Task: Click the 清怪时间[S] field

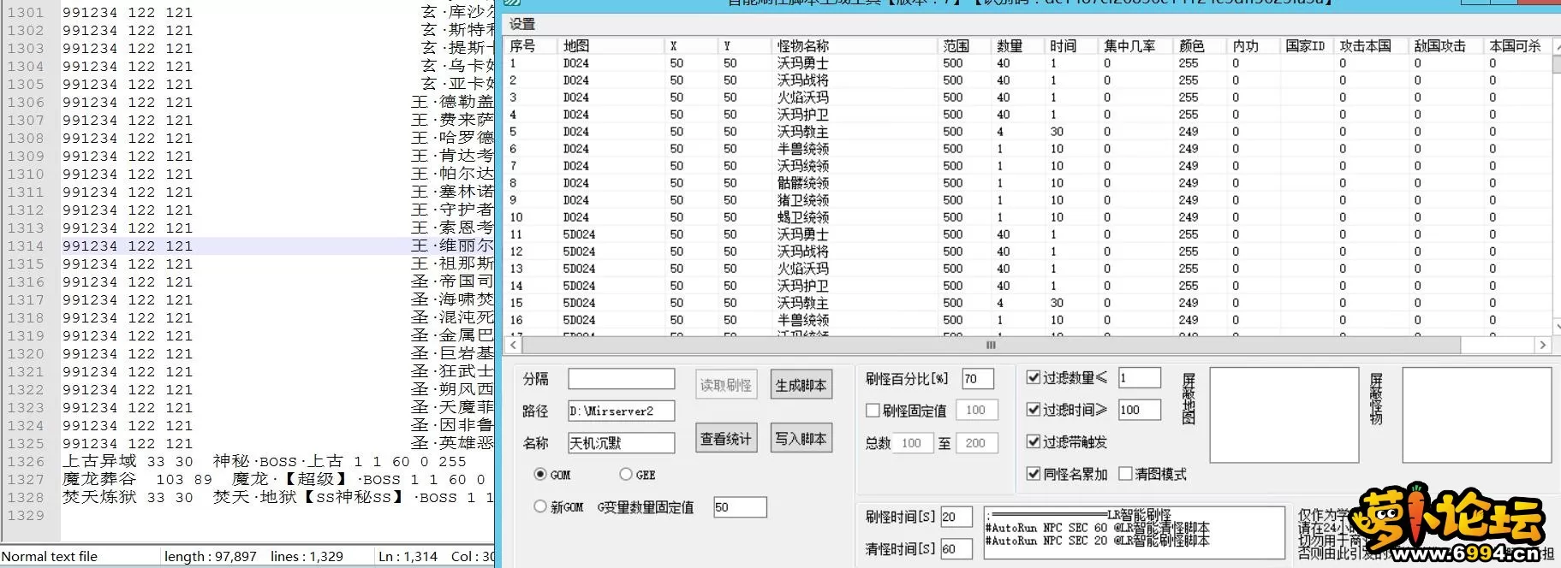Action: [956, 549]
